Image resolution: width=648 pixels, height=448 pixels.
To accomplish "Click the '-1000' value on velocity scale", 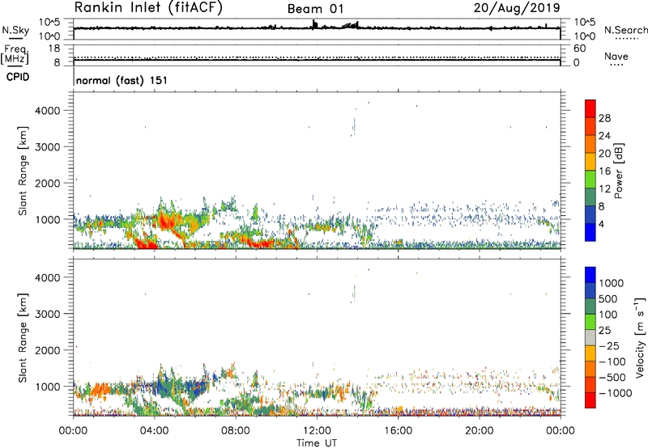I will [616, 393].
